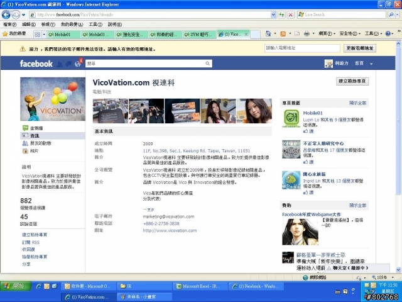This screenshot has height=302, width=402.
Task: Open chat room bar (聊天室)
Action: 357,268
